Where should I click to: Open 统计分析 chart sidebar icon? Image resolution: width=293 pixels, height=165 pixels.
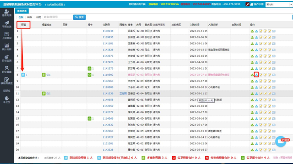7,47
